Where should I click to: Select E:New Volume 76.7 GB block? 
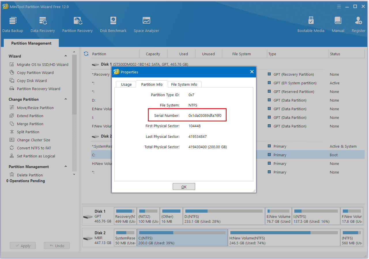click(278, 216)
